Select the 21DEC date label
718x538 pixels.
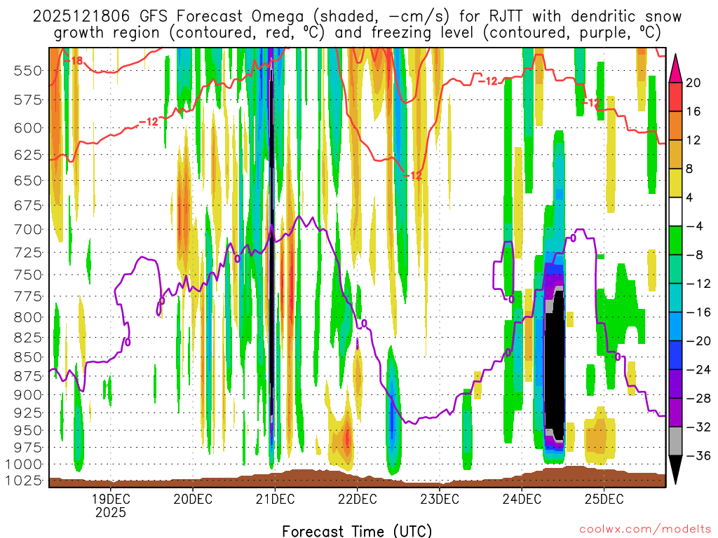pyautogui.click(x=275, y=499)
